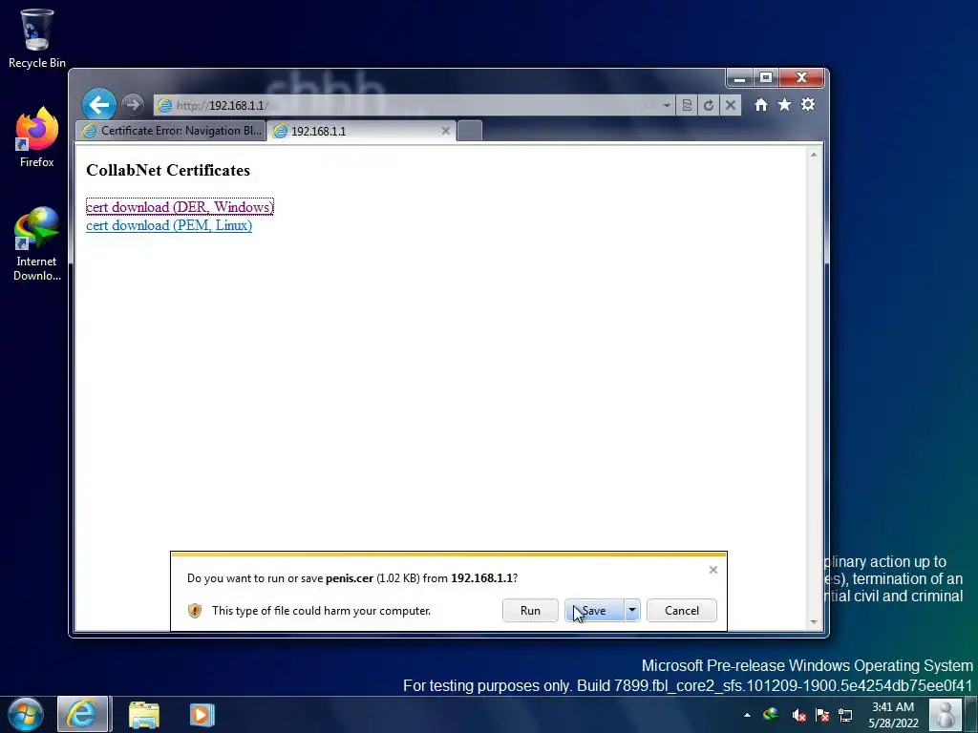
Task: Click the CollabNet Certificates heading
Action: coord(168,170)
